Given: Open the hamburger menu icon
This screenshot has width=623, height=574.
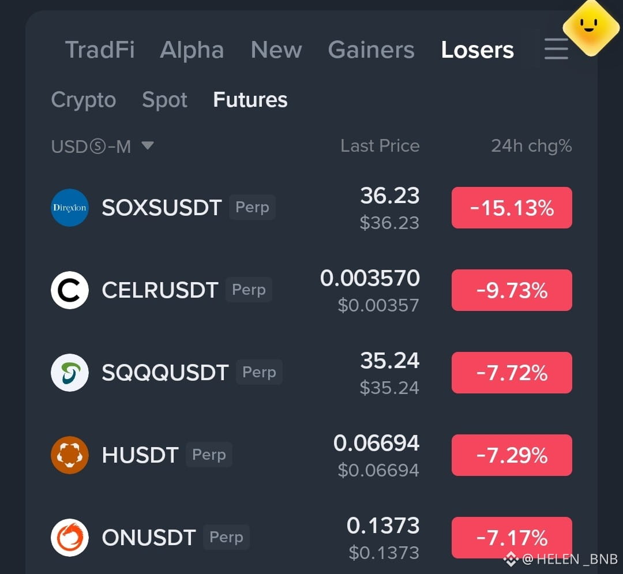Looking at the screenshot, I should tap(556, 49).
